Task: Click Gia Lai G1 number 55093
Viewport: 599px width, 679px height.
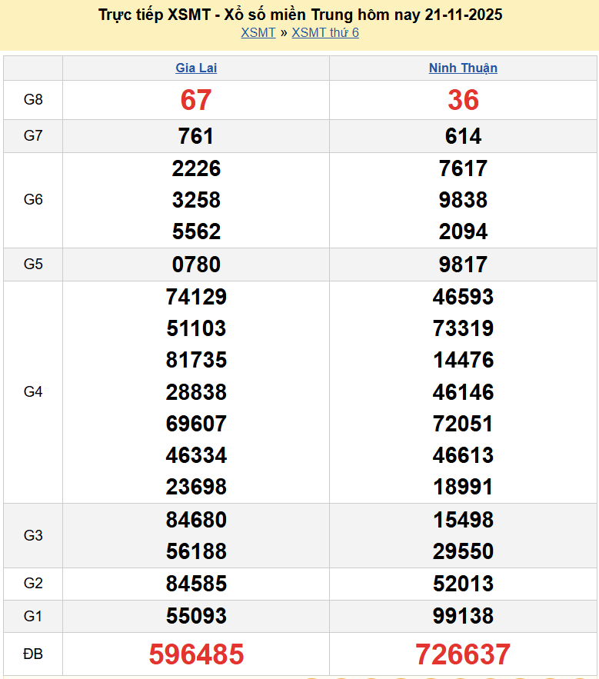Action: pyautogui.click(x=196, y=616)
